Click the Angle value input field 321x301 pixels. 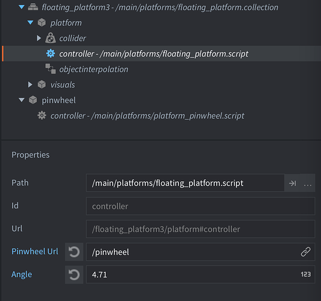click(200, 275)
